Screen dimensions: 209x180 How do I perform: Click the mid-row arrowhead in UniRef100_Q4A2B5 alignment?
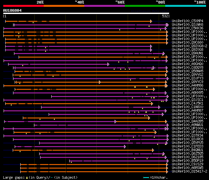(116, 122)
